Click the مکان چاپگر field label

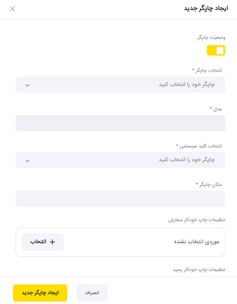point(209,185)
